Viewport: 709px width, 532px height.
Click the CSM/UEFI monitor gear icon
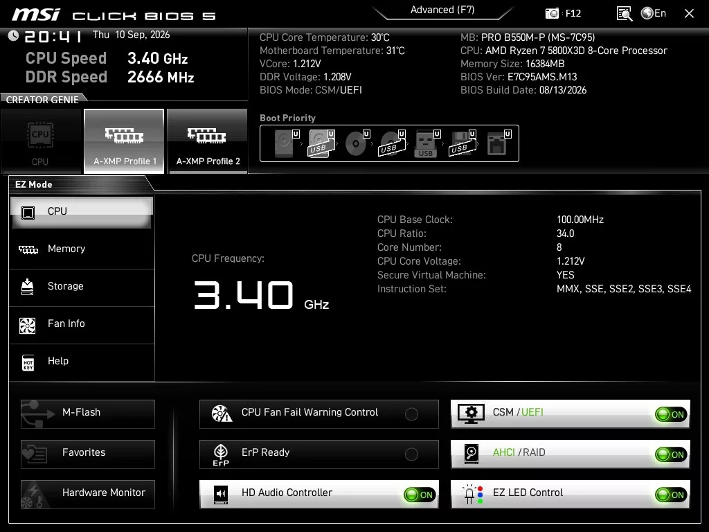tap(471, 414)
